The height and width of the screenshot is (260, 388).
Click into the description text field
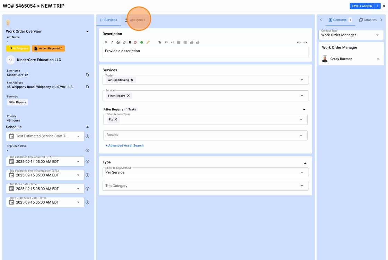(205, 52)
